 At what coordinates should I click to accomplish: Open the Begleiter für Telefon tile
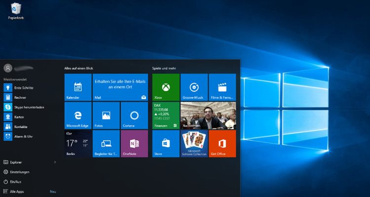tap(106, 144)
